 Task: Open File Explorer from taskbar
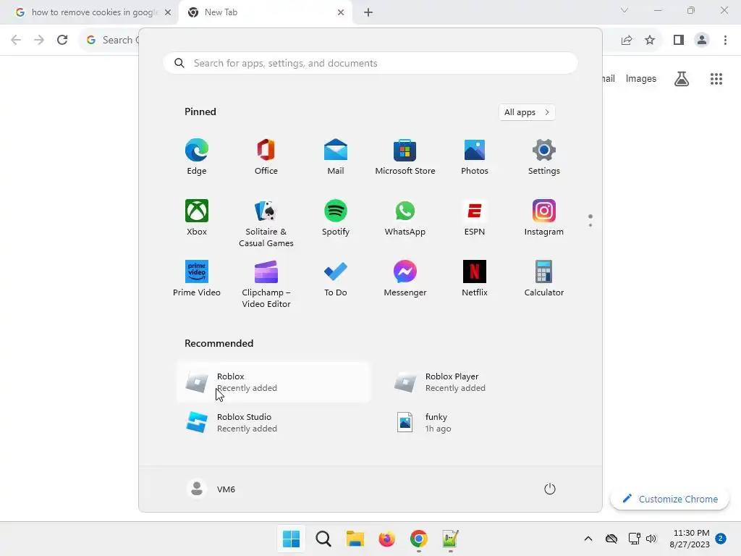pos(355,539)
